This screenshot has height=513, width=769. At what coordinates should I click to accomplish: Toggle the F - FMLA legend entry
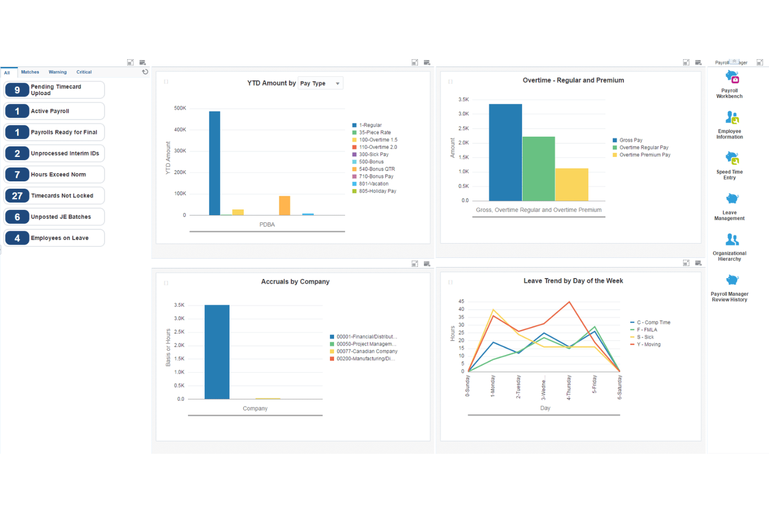tap(644, 330)
